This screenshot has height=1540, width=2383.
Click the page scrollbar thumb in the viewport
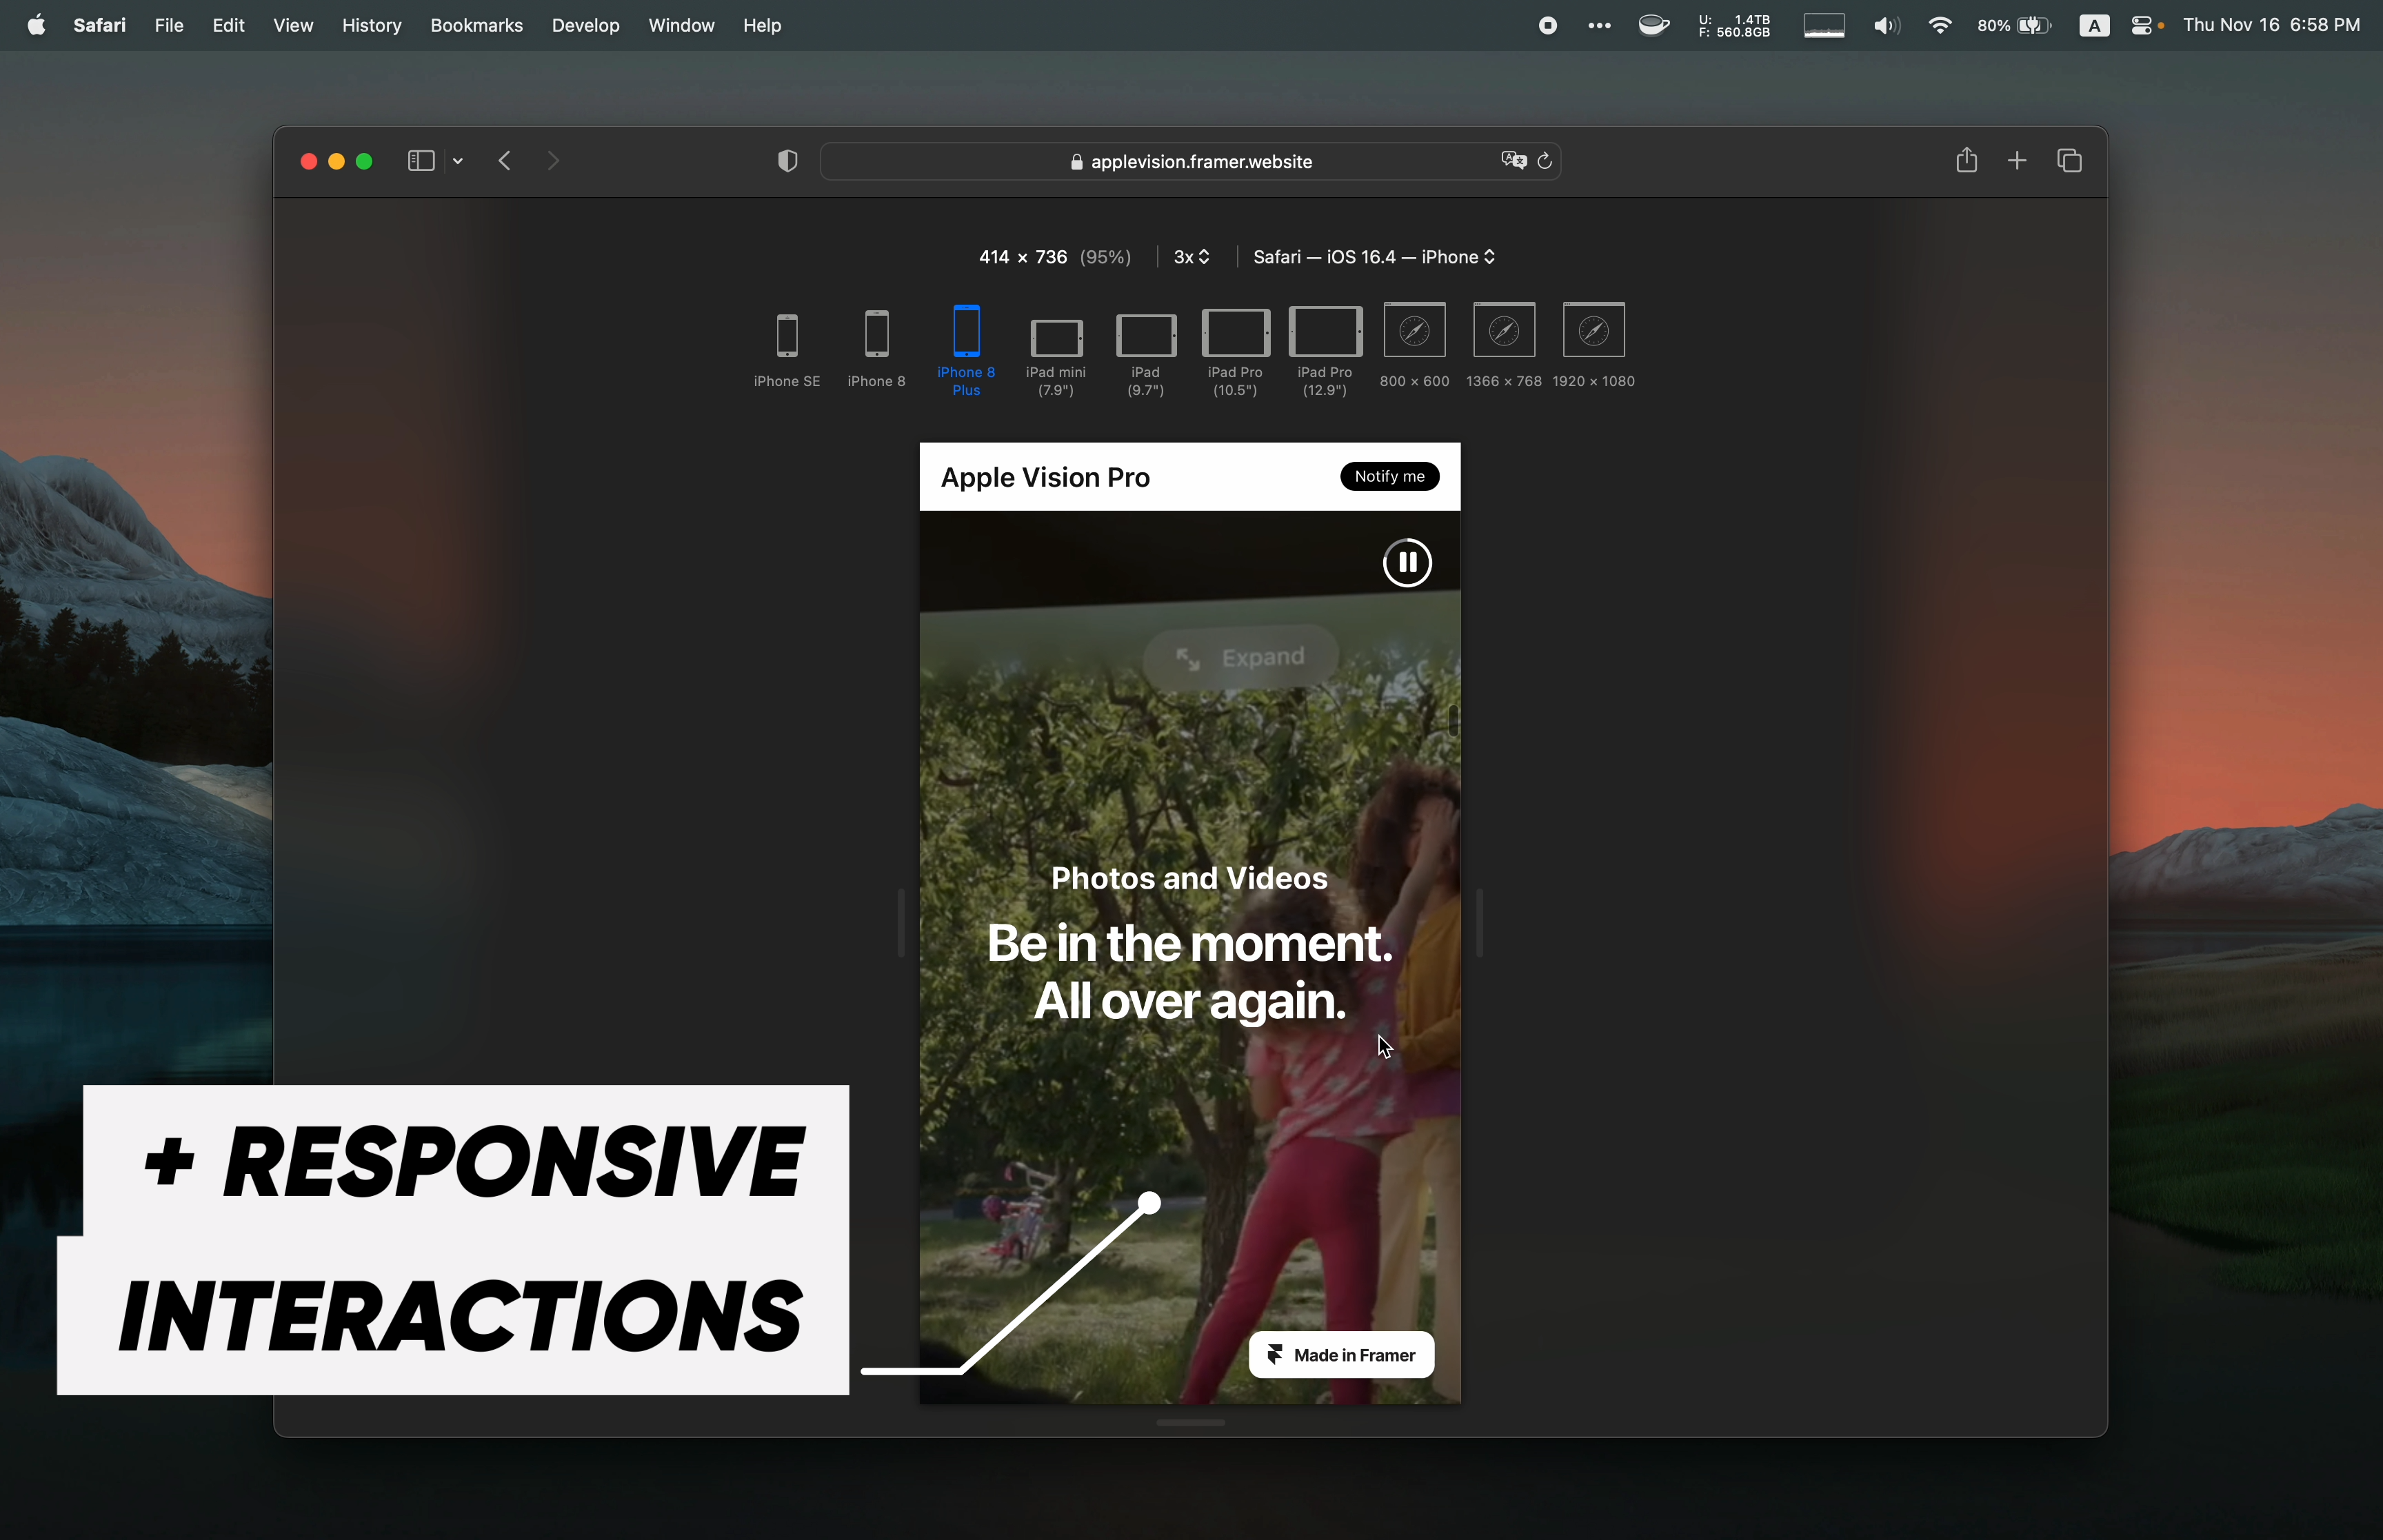tap(1453, 720)
